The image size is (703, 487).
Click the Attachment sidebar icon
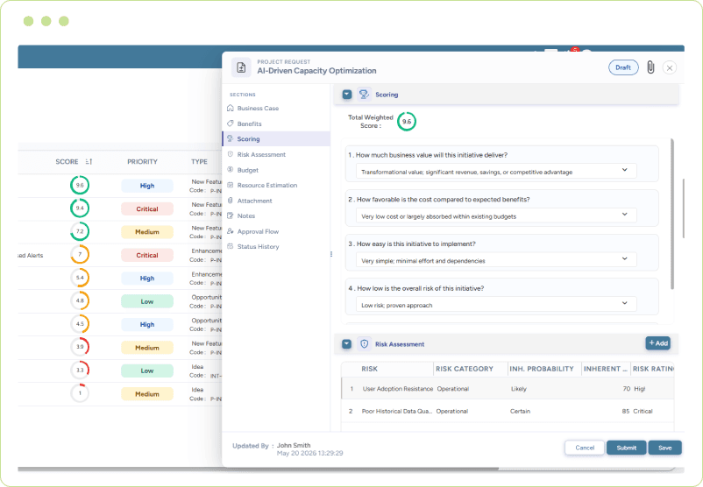(x=231, y=201)
